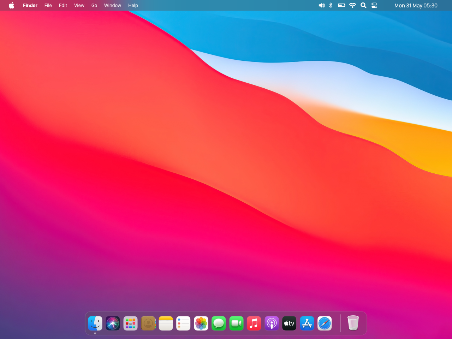Launch Reminders from the Dock

[x=183, y=323]
